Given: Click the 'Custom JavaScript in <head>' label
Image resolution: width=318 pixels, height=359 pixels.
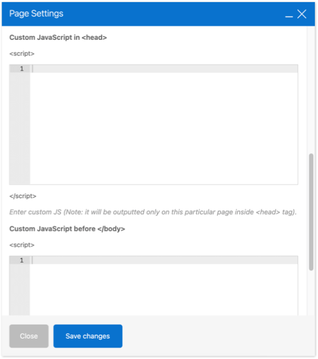Looking at the screenshot, I should pos(58,37).
